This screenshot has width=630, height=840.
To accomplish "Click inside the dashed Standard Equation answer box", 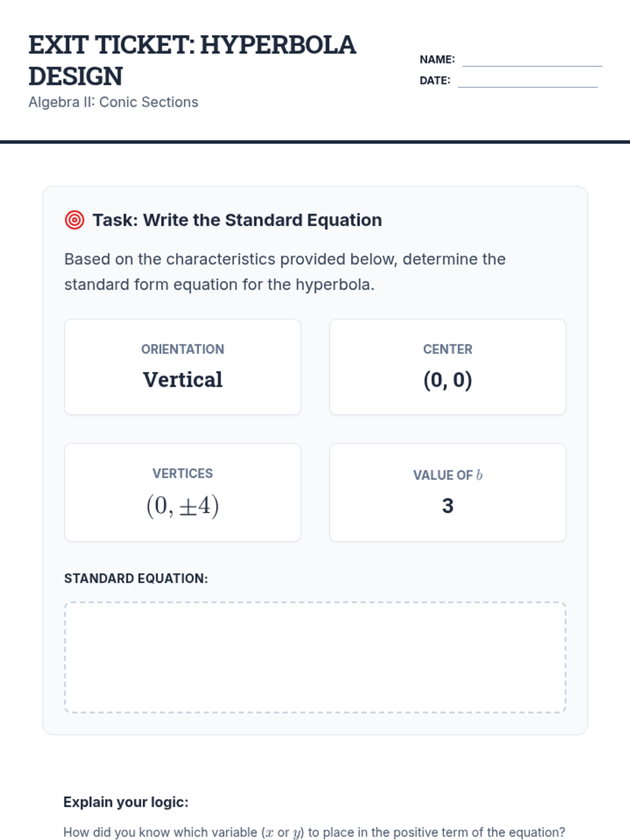I will click(x=315, y=657).
